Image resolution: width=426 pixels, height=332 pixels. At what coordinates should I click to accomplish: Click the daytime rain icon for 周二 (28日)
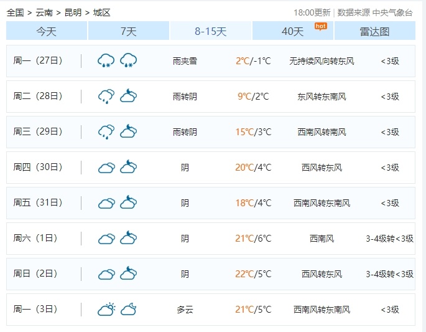(x=106, y=97)
